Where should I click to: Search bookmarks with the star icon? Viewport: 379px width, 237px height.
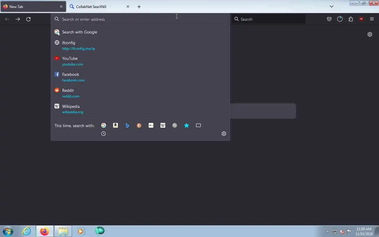[x=187, y=125]
